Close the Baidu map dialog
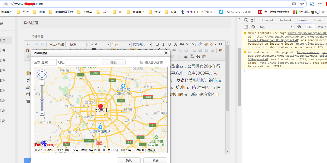The image size is (327, 163). coord(166,53)
